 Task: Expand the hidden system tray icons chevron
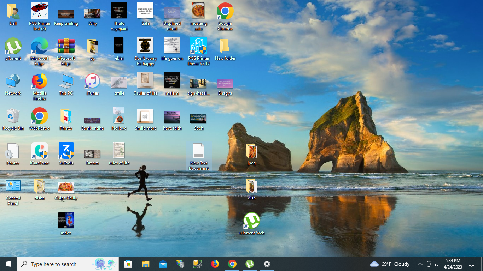[420, 264]
